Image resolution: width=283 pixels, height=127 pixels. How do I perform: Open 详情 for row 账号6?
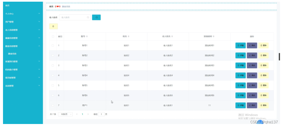coord(240,95)
